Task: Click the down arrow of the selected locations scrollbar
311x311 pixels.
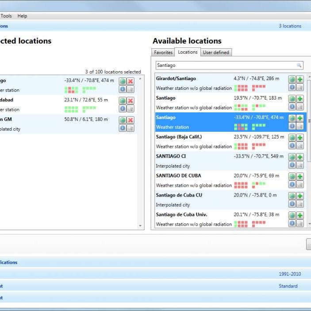Action: coord(140,226)
